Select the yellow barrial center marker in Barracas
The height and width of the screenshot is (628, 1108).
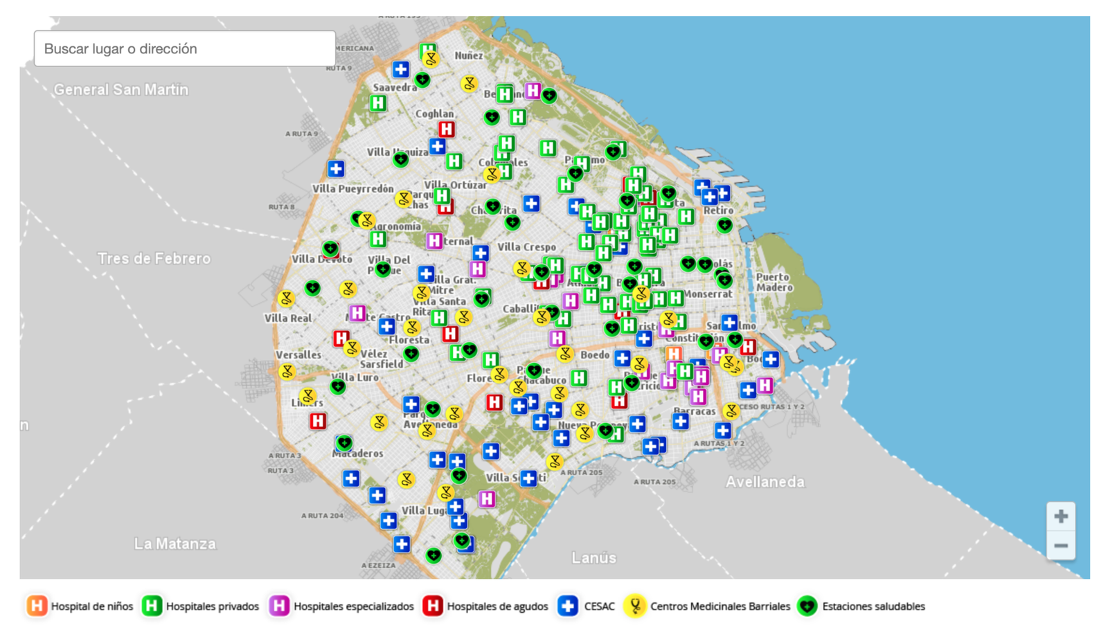tap(731, 411)
